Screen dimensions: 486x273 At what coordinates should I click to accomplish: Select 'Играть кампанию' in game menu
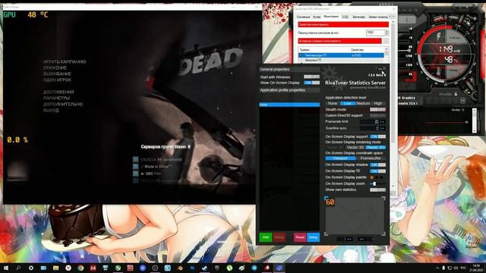65,61
